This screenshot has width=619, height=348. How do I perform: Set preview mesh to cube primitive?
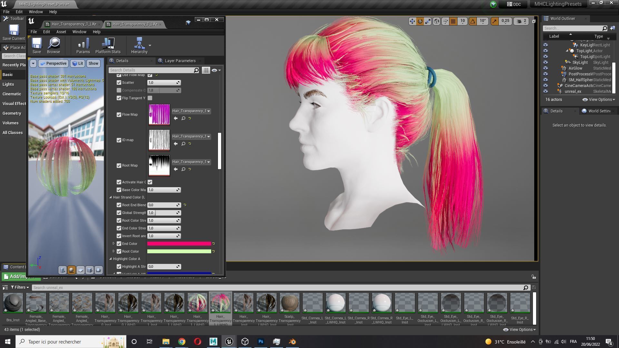[90, 270]
